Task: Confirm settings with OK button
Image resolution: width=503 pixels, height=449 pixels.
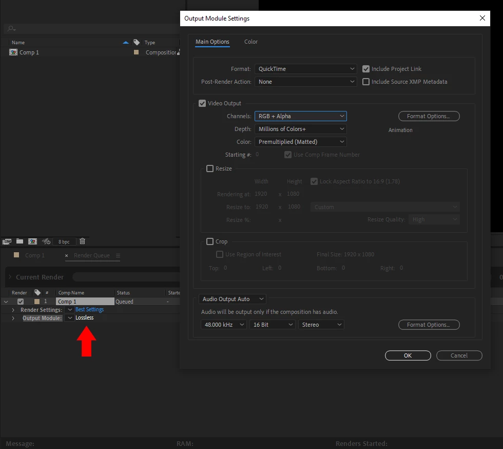Action: (x=408, y=356)
